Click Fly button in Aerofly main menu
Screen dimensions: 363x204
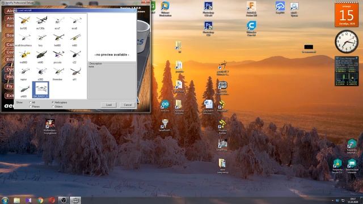tap(9, 86)
